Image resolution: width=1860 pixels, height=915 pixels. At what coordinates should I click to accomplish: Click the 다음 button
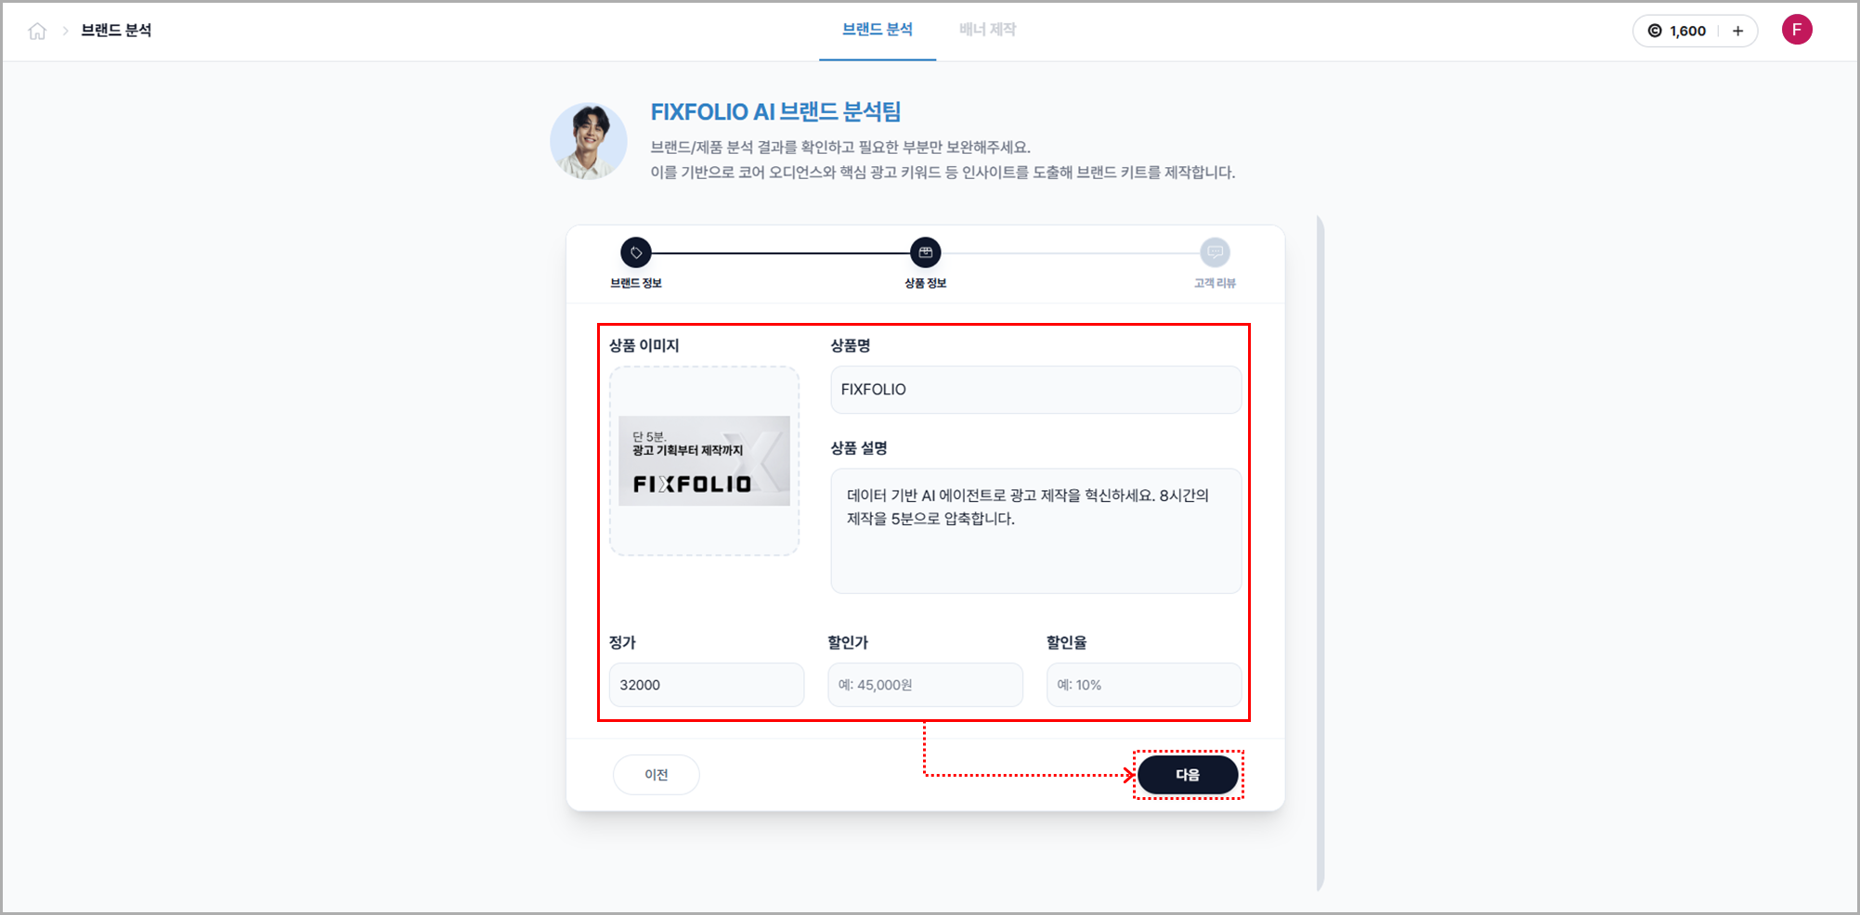[1188, 775]
